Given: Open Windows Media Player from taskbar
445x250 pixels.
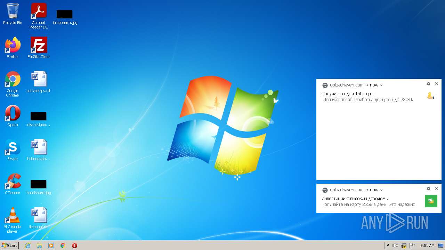Looking at the screenshot, I should click(x=51, y=245).
